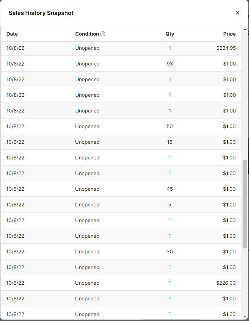
Task: Select the quantity 93 cell
Action: point(170,64)
